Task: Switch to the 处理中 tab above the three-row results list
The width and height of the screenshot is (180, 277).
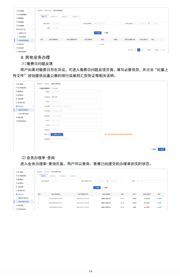Action: click(x=53, y=176)
